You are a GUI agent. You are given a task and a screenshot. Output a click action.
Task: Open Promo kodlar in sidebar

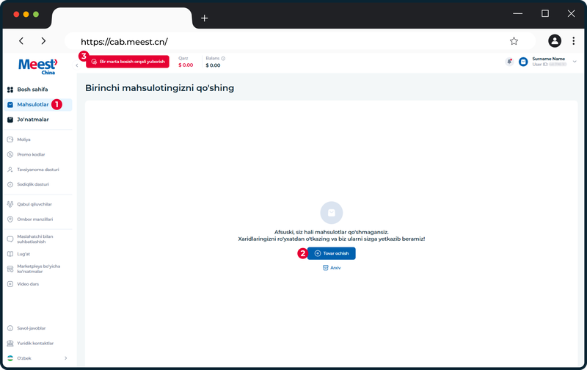(31, 154)
